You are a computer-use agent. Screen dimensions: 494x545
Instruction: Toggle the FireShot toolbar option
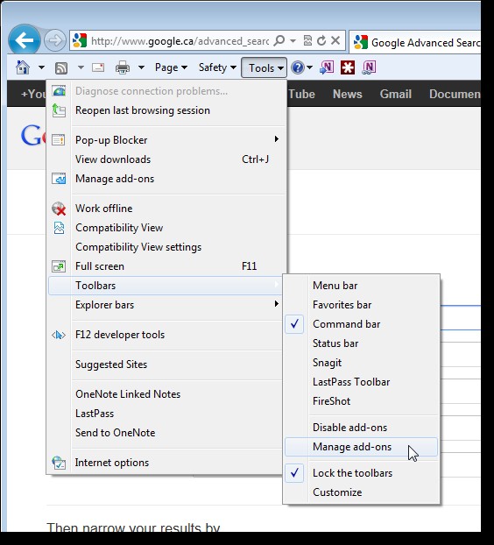[361, 401]
